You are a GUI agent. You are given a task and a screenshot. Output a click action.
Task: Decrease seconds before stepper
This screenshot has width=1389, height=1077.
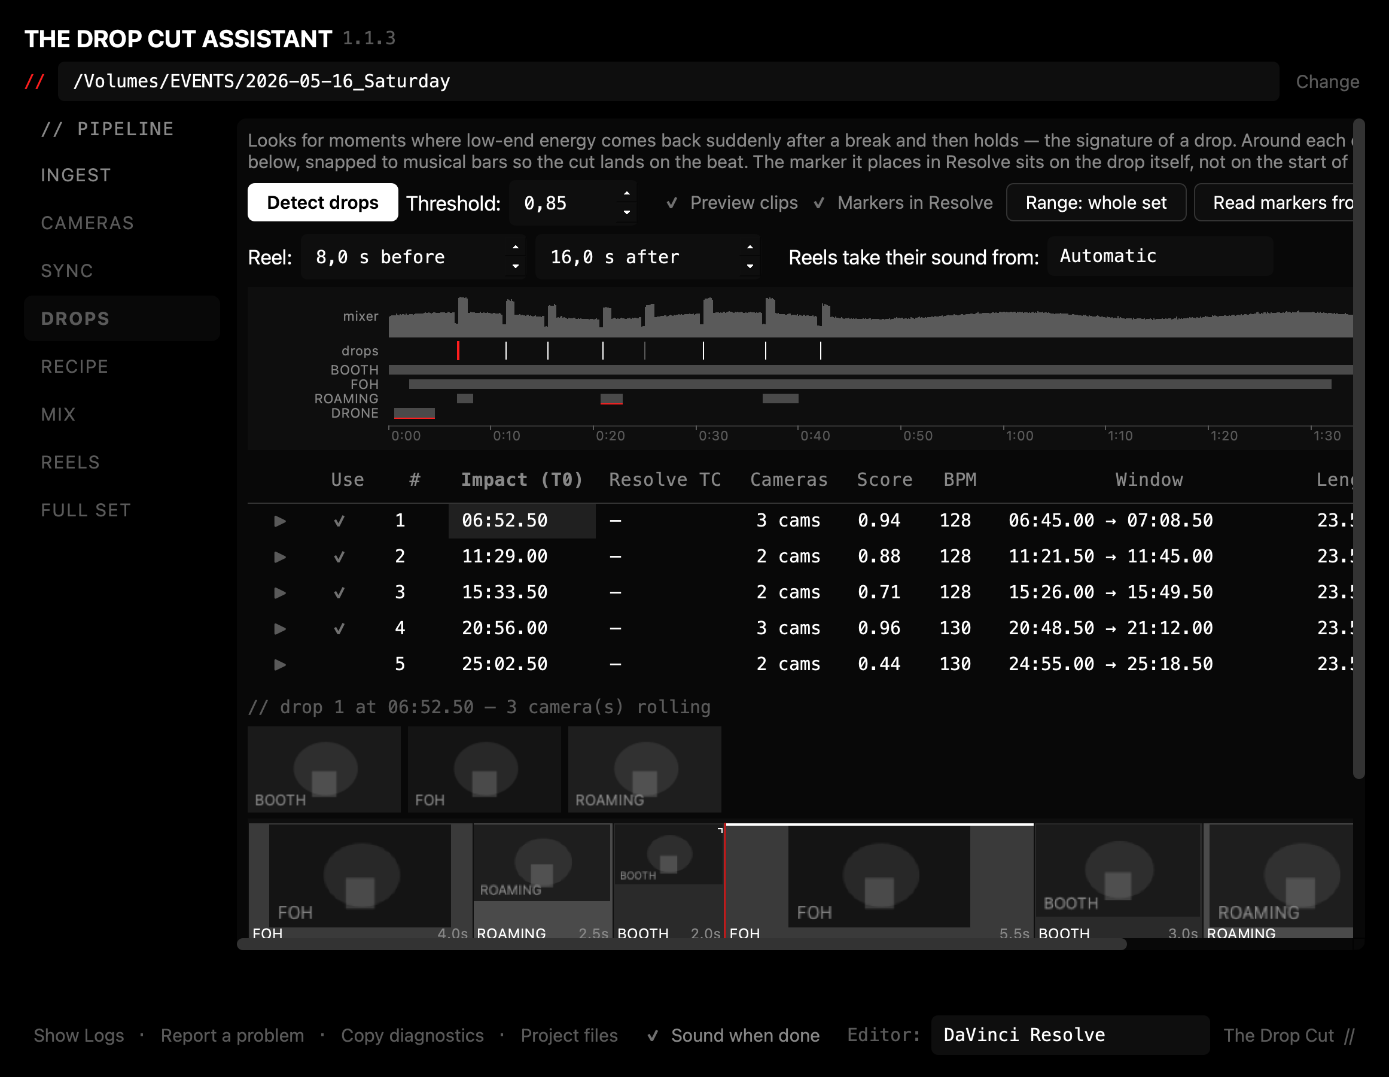pyautogui.click(x=515, y=266)
